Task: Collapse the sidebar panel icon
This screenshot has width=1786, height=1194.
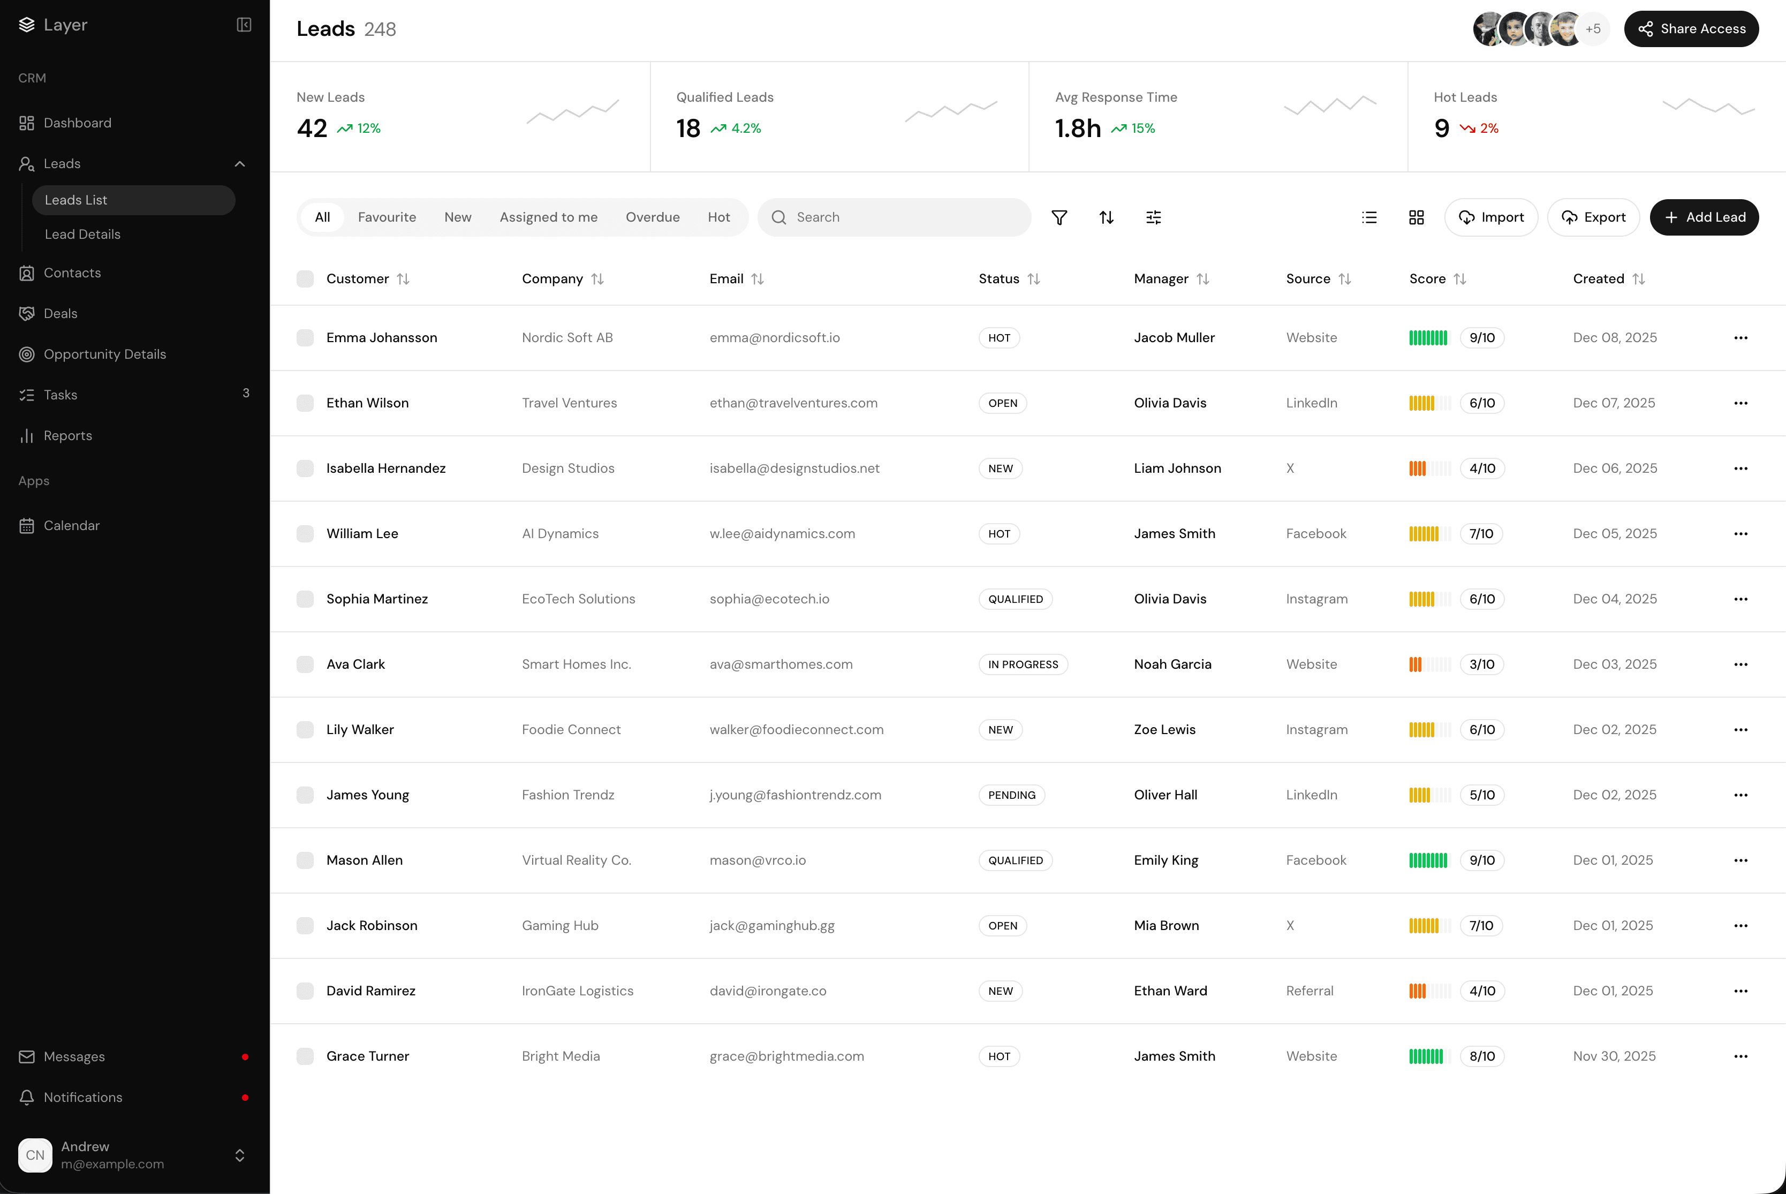Action: 244,25
